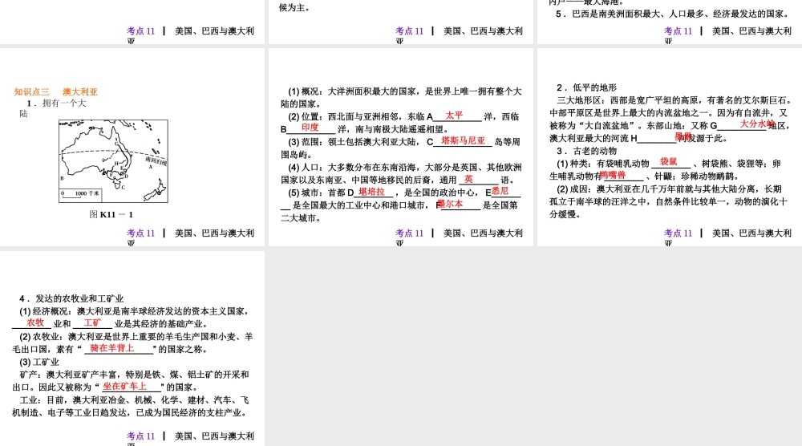
Task: Click the red answer '塔斯马尼亚'
Action: pyautogui.click(x=463, y=140)
